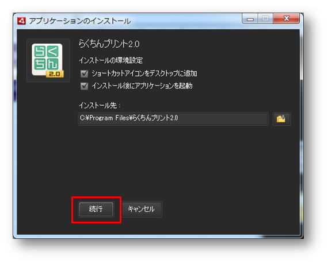Click the disabled maximize window button

click(265, 19)
